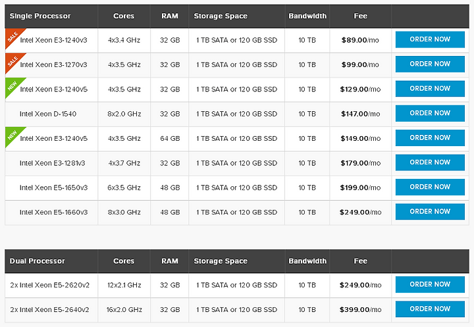Select Intel Xeon E3-1240v3 processor name
The width and height of the screenshot is (474, 327).
[x=53, y=40]
